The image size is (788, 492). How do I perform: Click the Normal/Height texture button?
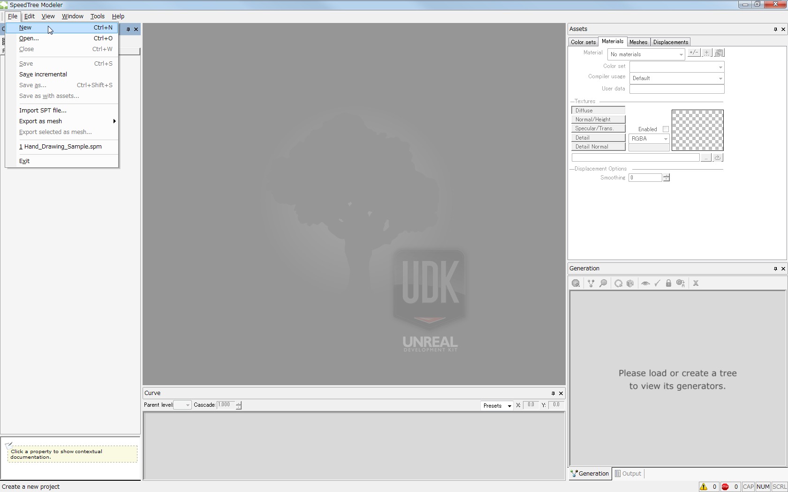coord(598,119)
